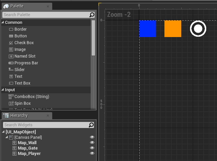
Task: Collapse the Input category in Palette
Action: [3, 90]
